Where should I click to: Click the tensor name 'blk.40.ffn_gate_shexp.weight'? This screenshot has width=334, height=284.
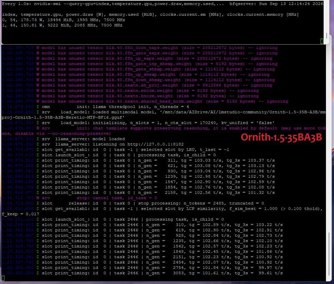(143, 69)
